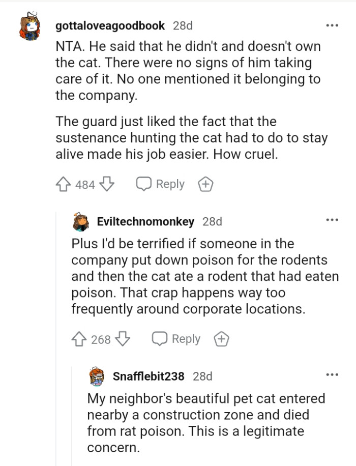
Task: Open the overflow menu on Snafflebit238's comment
Action: (x=333, y=374)
